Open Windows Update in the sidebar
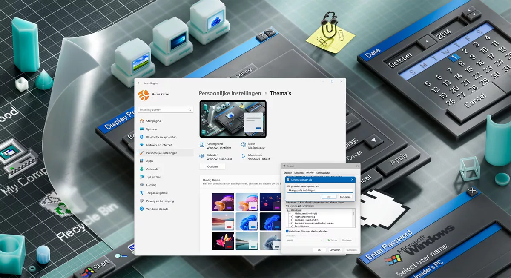The width and height of the screenshot is (511, 278). [x=166, y=209]
